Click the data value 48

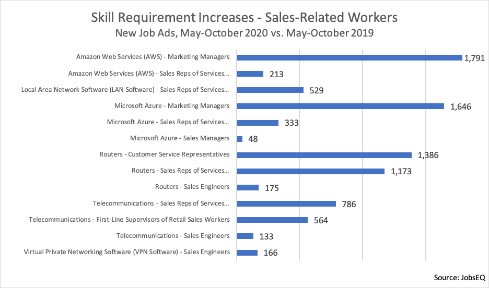pos(253,139)
